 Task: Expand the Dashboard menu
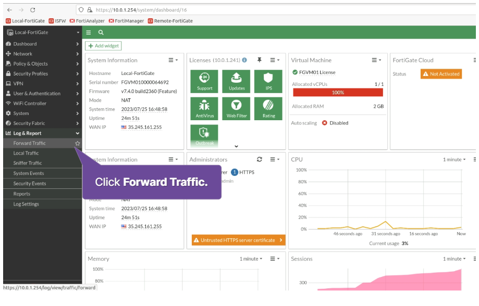click(43, 44)
